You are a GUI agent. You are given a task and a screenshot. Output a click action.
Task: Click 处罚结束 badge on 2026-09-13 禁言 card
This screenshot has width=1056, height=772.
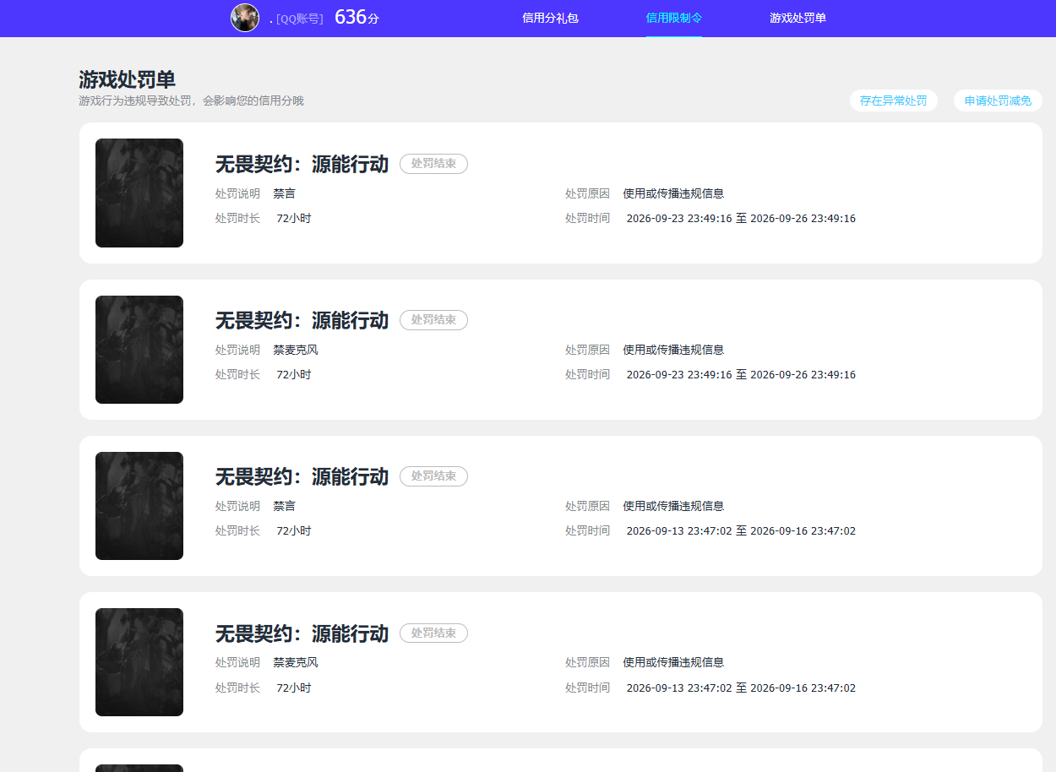pyautogui.click(x=433, y=476)
